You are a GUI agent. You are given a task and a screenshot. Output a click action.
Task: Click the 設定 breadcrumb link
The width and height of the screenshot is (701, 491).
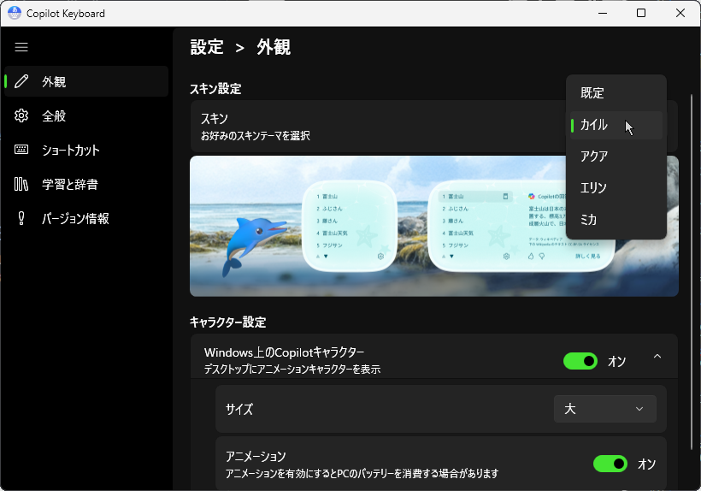pyautogui.click(x=207, y=47)
